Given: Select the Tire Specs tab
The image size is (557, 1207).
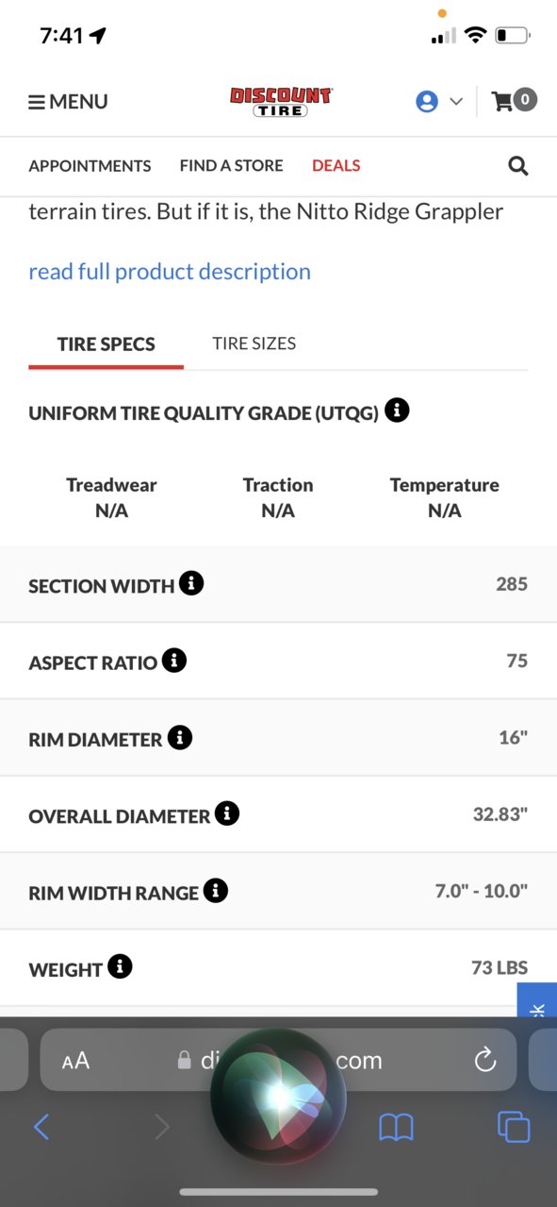Looking at the screenshot, I should click(x=106, y=344).
